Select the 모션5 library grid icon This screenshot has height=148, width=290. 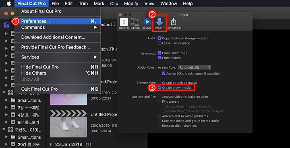pyautogui.click(x=10, y=130)
